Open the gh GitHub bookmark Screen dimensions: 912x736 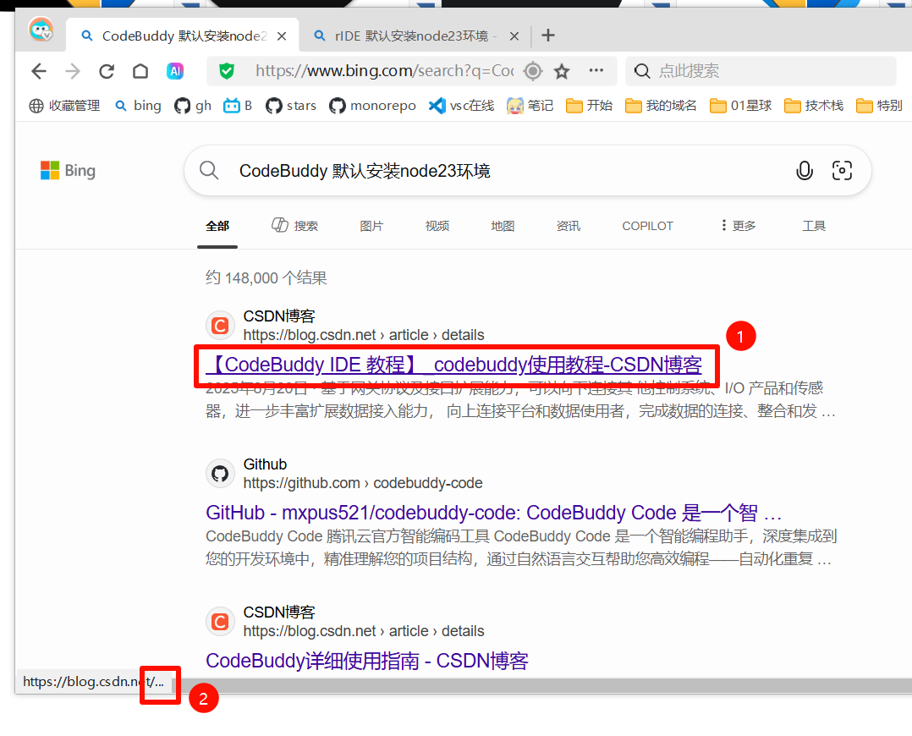click(x=193, y=105)
